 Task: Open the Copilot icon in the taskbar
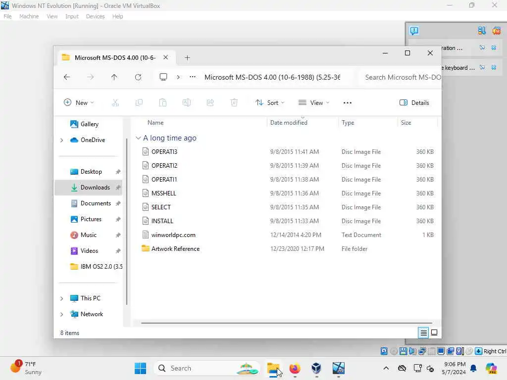coord(491,368)
